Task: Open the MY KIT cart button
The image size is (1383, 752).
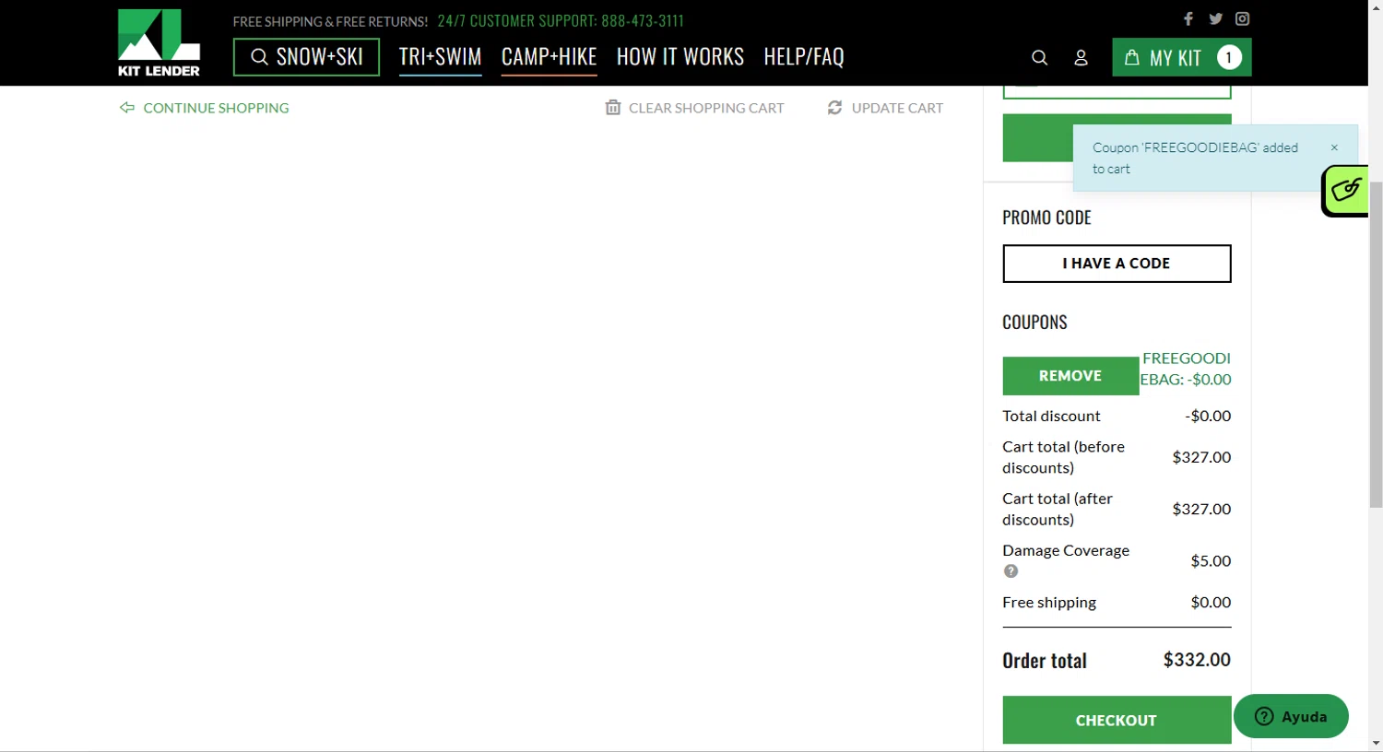Action: click(1181, 57)
